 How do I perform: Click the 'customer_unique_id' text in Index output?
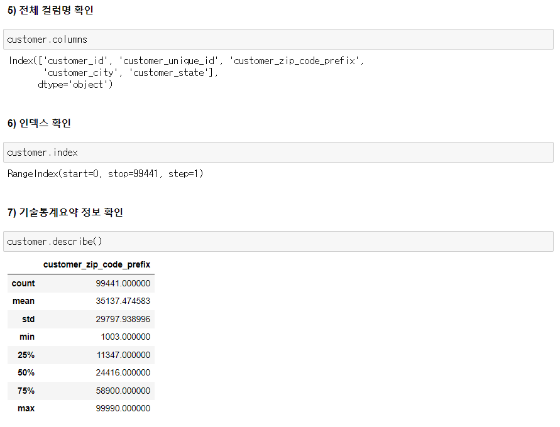pyautogui.click(x=168, y=61)
